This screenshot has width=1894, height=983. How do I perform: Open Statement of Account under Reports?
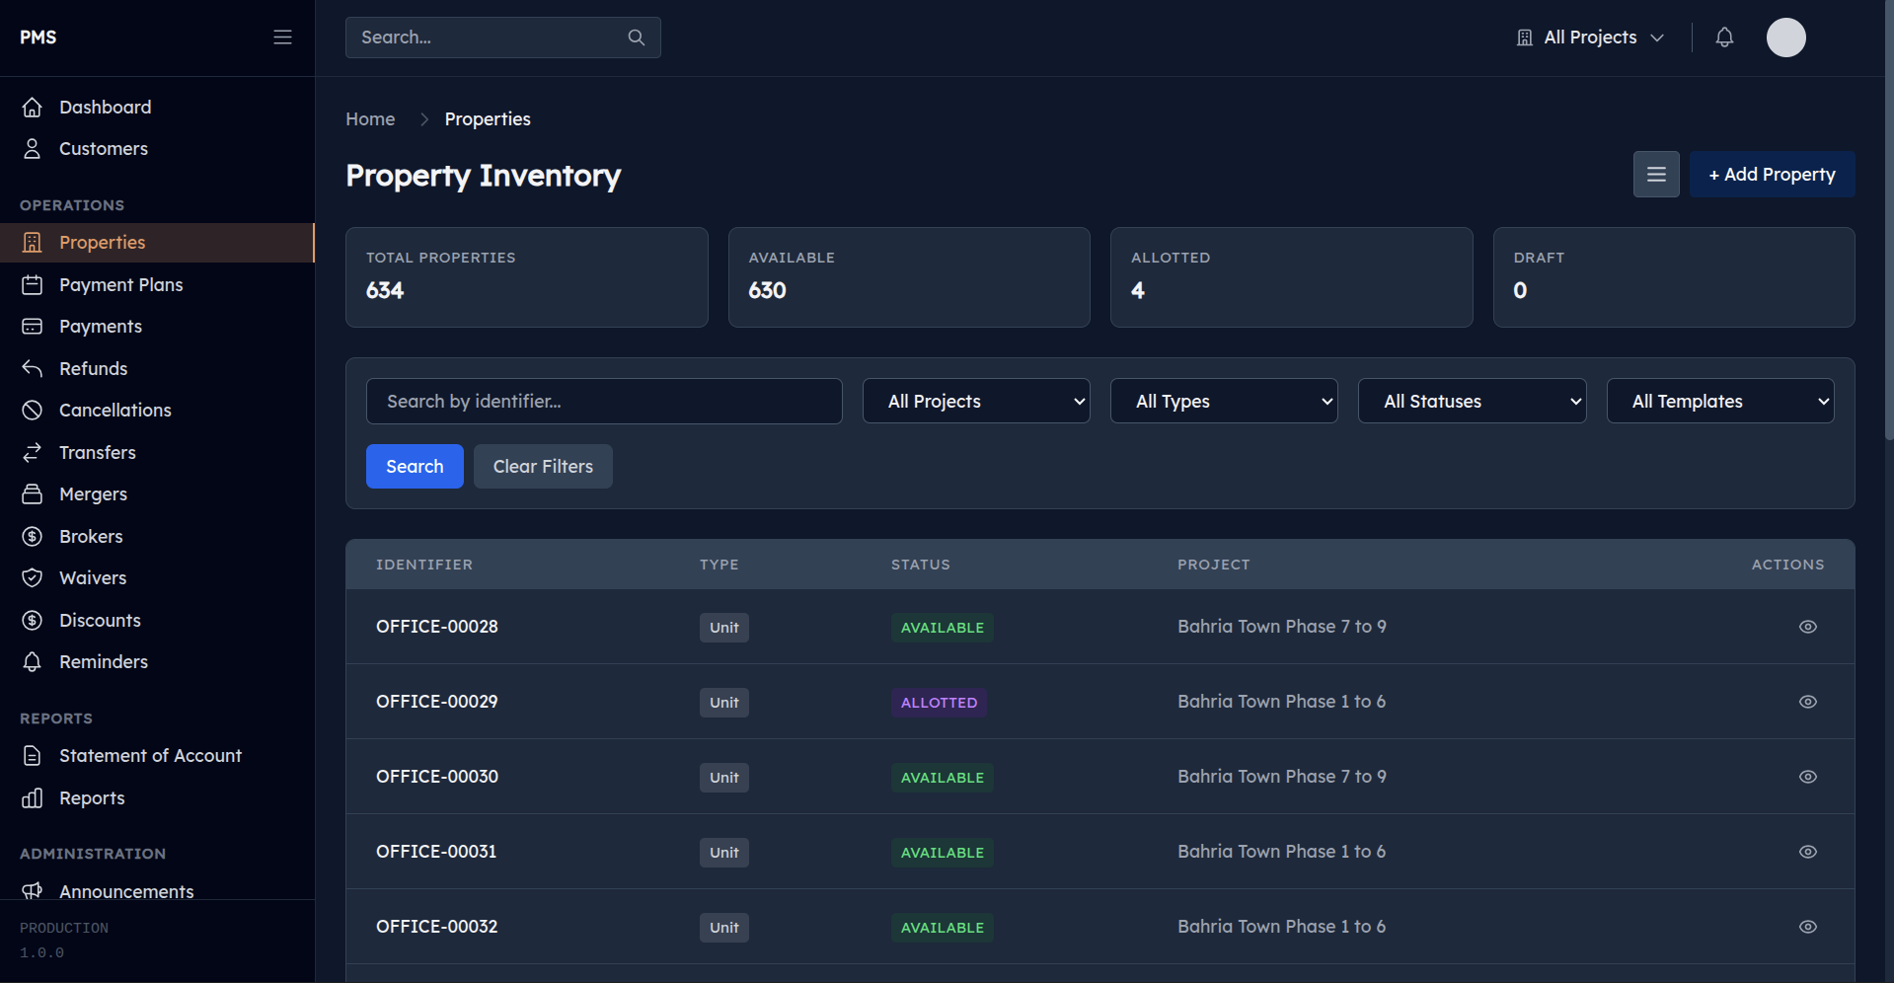point(150,755)
